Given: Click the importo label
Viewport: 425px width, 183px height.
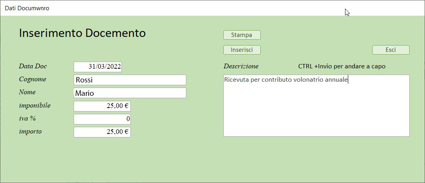Looking at the screenshot, I should (x=30, y=131).
